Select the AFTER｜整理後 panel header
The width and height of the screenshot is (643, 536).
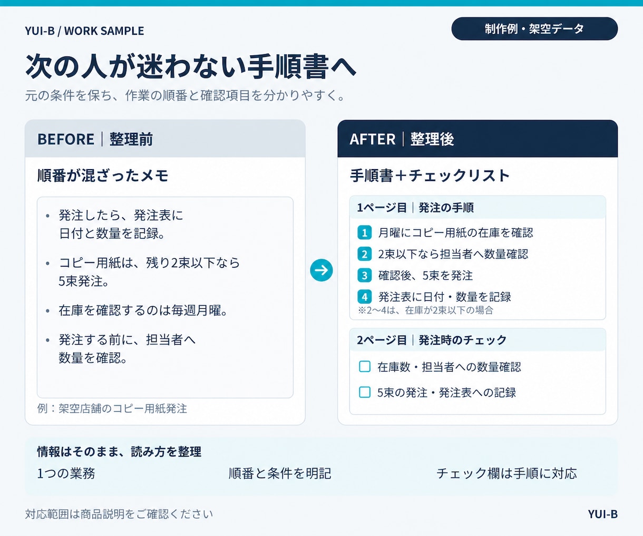[x=478, y=139]
